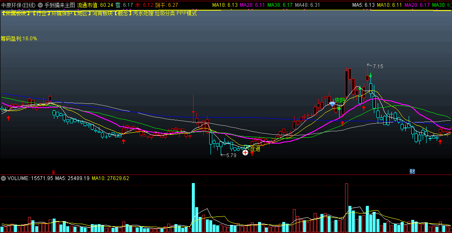
Task: Click the 庄进 buy signal label
Action: (x=255, y=149)
